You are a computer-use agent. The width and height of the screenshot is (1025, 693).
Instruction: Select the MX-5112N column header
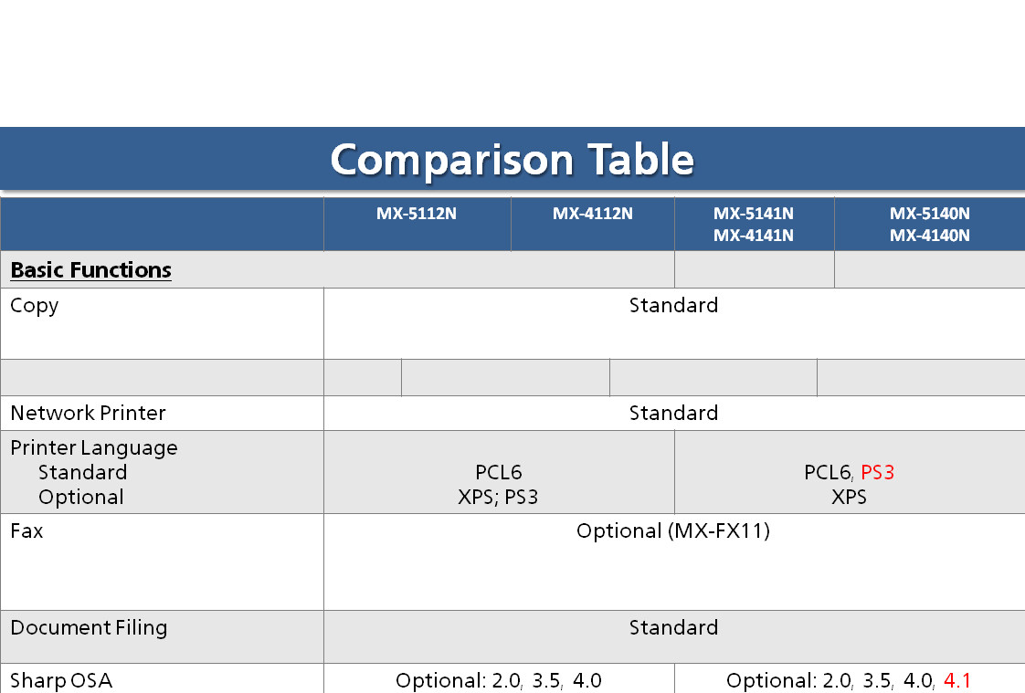click(417, 214)
